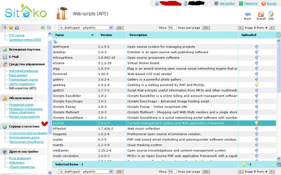Screen dimensions: 281x175
Task: Select the modx-revolution row name
Action: (x=66, y=156)
